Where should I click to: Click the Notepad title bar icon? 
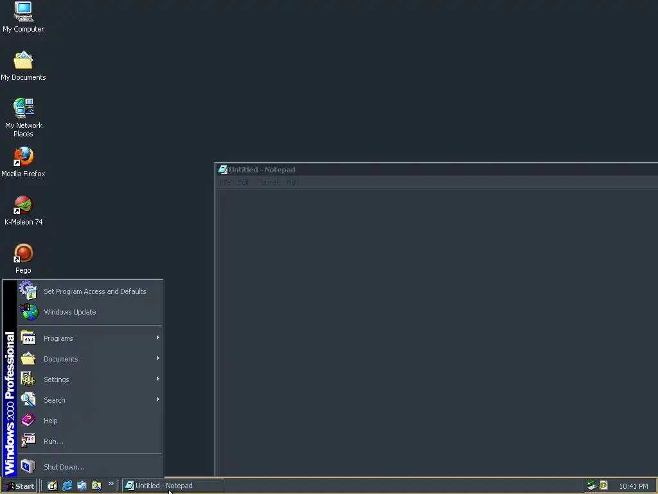223,170
